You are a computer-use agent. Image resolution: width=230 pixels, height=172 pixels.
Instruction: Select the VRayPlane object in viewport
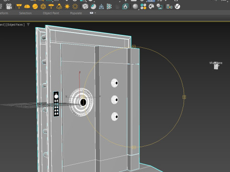tap(216, 65)
